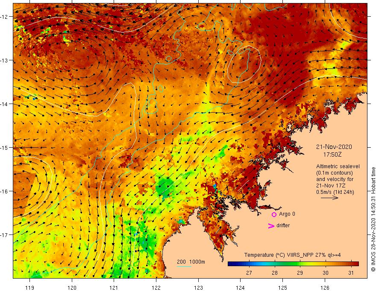This screenshot has width=376, height=291.
Task: Click the 0.5m/s velocity scale arrow
Action: pyautogui.click(x=329, y=198)
